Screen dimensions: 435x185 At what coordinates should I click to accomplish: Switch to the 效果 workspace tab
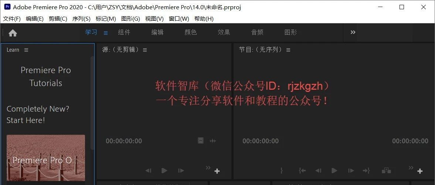224,32
